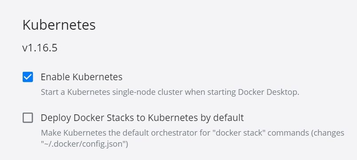Screen dimensions: 357x160
Task: Check Deploy Docker Stacks to Kubernetes checkbox
Action: coord(28,118)
